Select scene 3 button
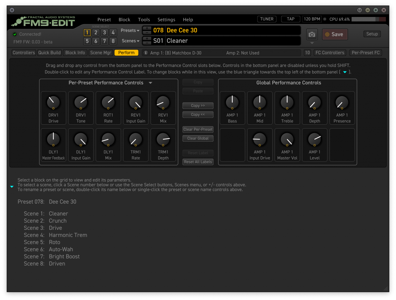Viewport: 396px width, 300px height. [104, 33]
